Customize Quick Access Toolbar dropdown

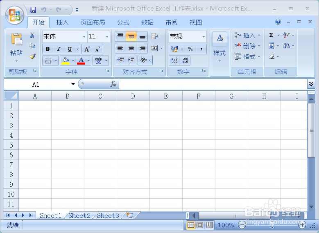click(77, 10)
